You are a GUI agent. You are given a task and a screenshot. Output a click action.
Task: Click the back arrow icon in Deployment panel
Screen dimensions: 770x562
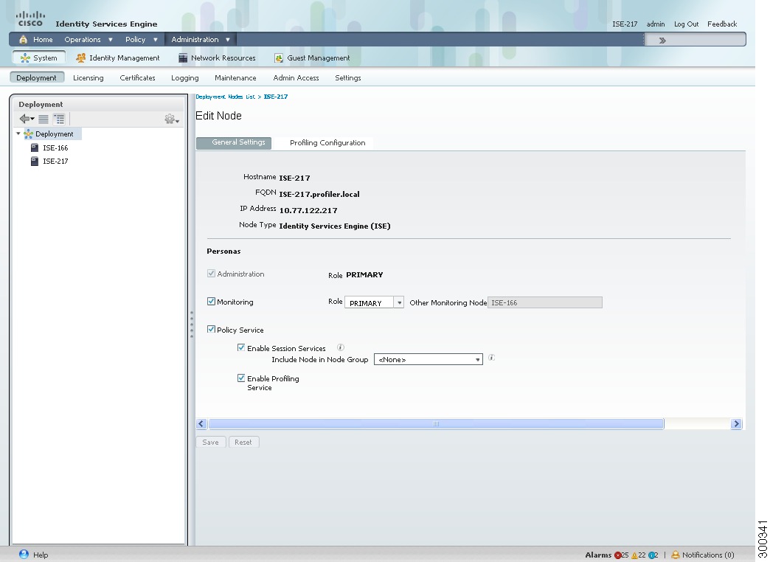(24, 119)
